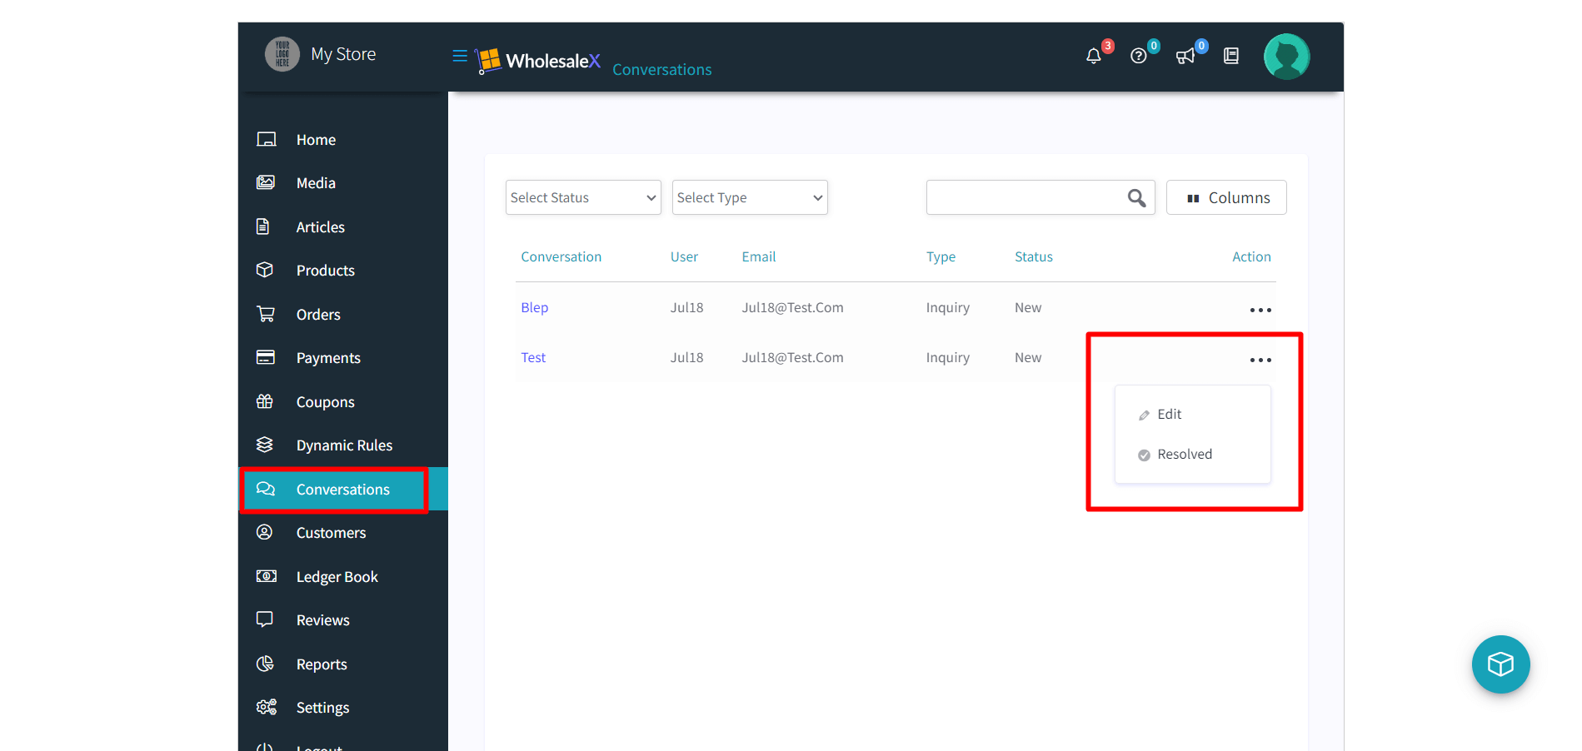Click the Dynamic Rules layers icon

click(265, 445)
